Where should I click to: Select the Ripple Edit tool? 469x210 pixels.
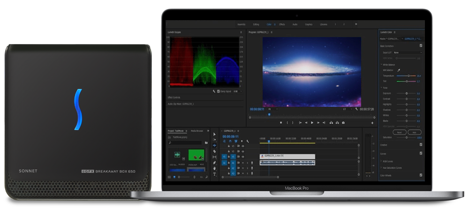point(214,145)
